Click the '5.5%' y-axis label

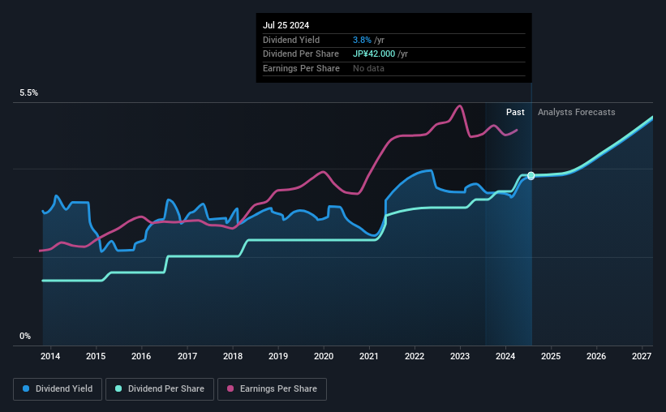point(28,93)
